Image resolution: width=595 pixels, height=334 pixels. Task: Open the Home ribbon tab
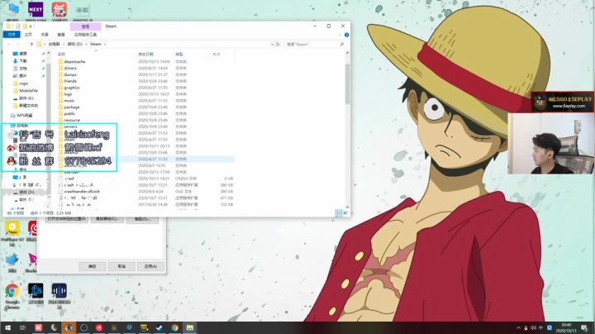pos(28,35)
